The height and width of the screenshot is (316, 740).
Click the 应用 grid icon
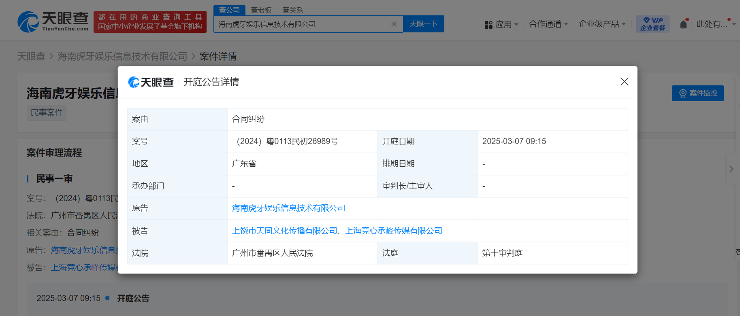point(488,25)
